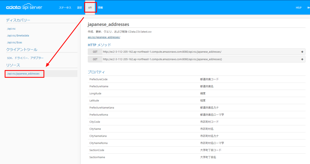Open SDK、ドライバー、アダプター link
310x164 pixels.
[x=25, y=58]
